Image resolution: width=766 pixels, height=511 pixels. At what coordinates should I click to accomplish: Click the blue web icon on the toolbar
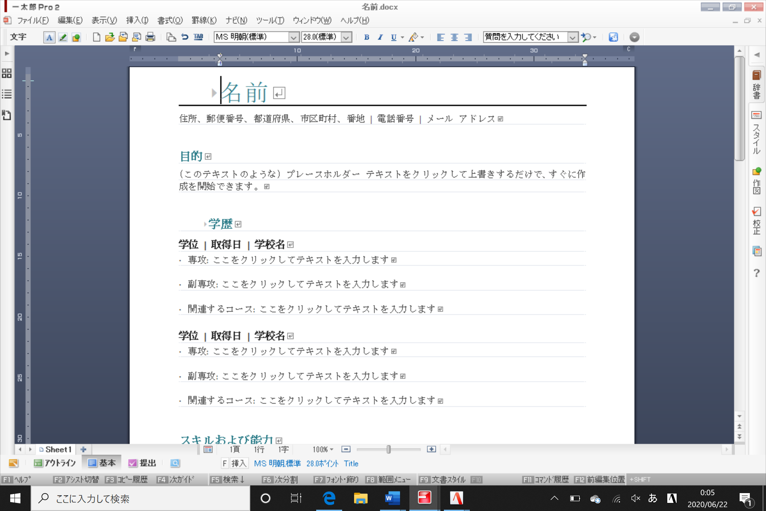point(613,37)
